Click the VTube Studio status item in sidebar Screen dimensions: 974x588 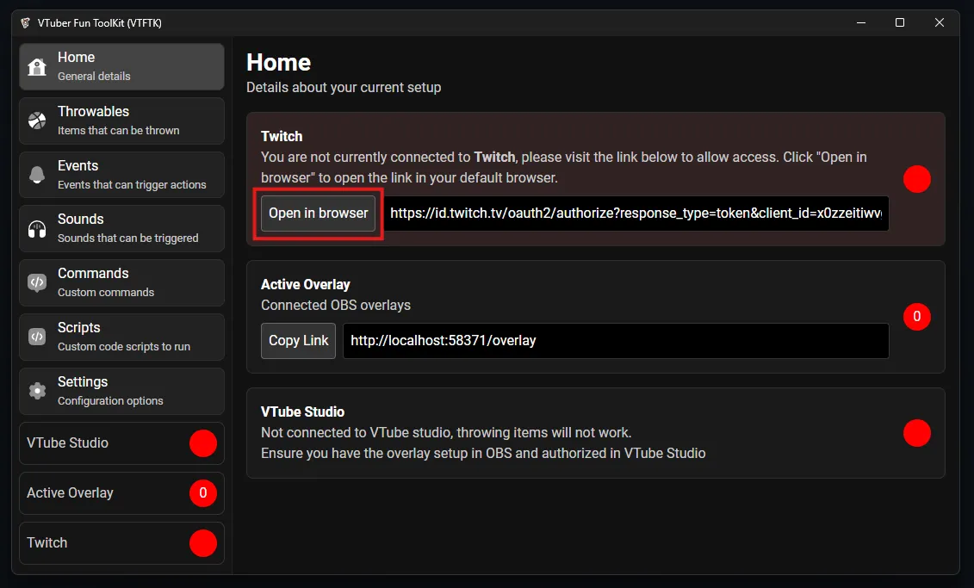tap(121, 443)
